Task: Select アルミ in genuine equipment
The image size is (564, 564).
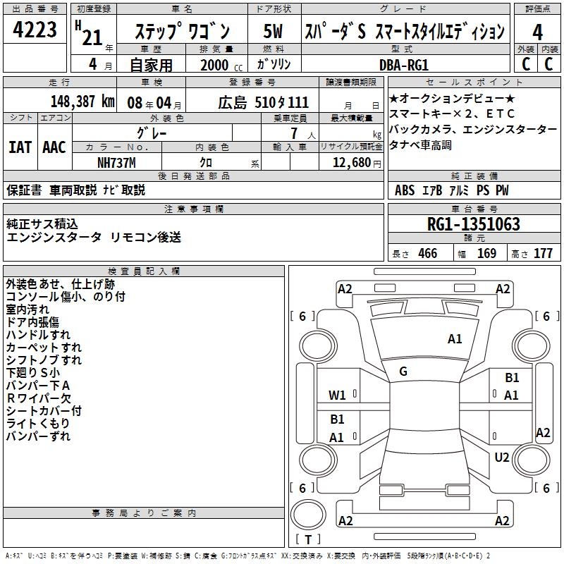Action: [459, 190]
